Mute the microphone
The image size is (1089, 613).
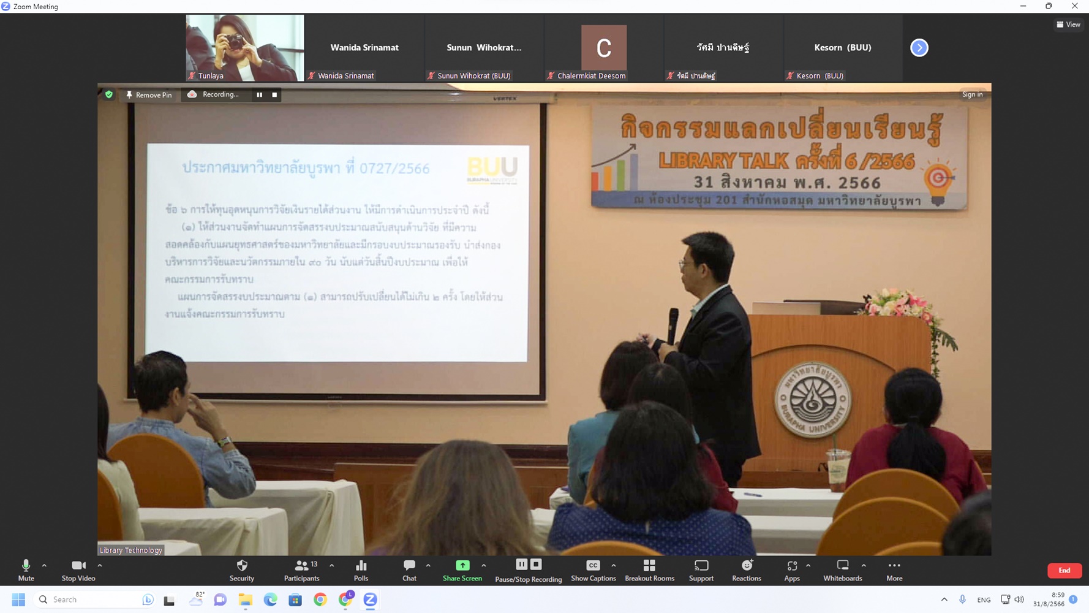coord(26,569)
